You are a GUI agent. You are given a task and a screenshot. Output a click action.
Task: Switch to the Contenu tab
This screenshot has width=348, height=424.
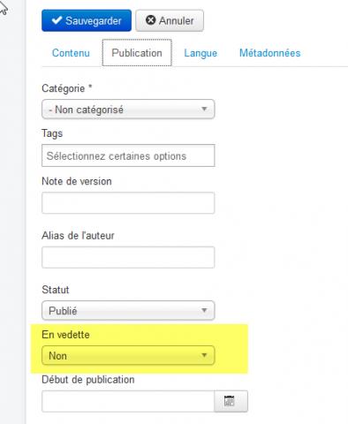coord(71,53)
